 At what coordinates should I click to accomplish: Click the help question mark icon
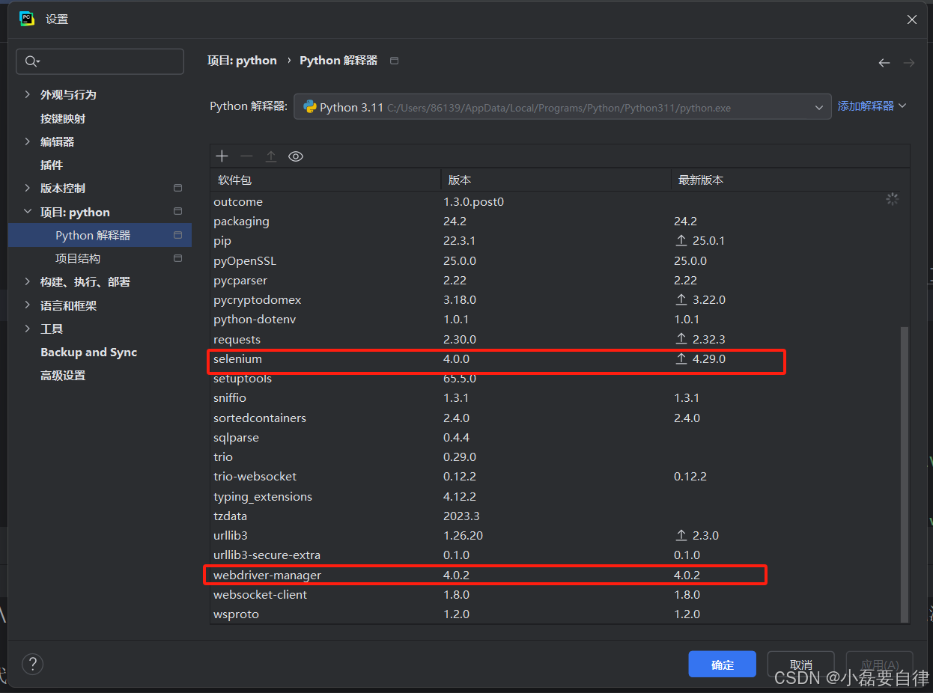click(32, 664)
